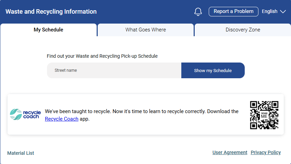View the User Agreement link

click(x=230, y=152)
